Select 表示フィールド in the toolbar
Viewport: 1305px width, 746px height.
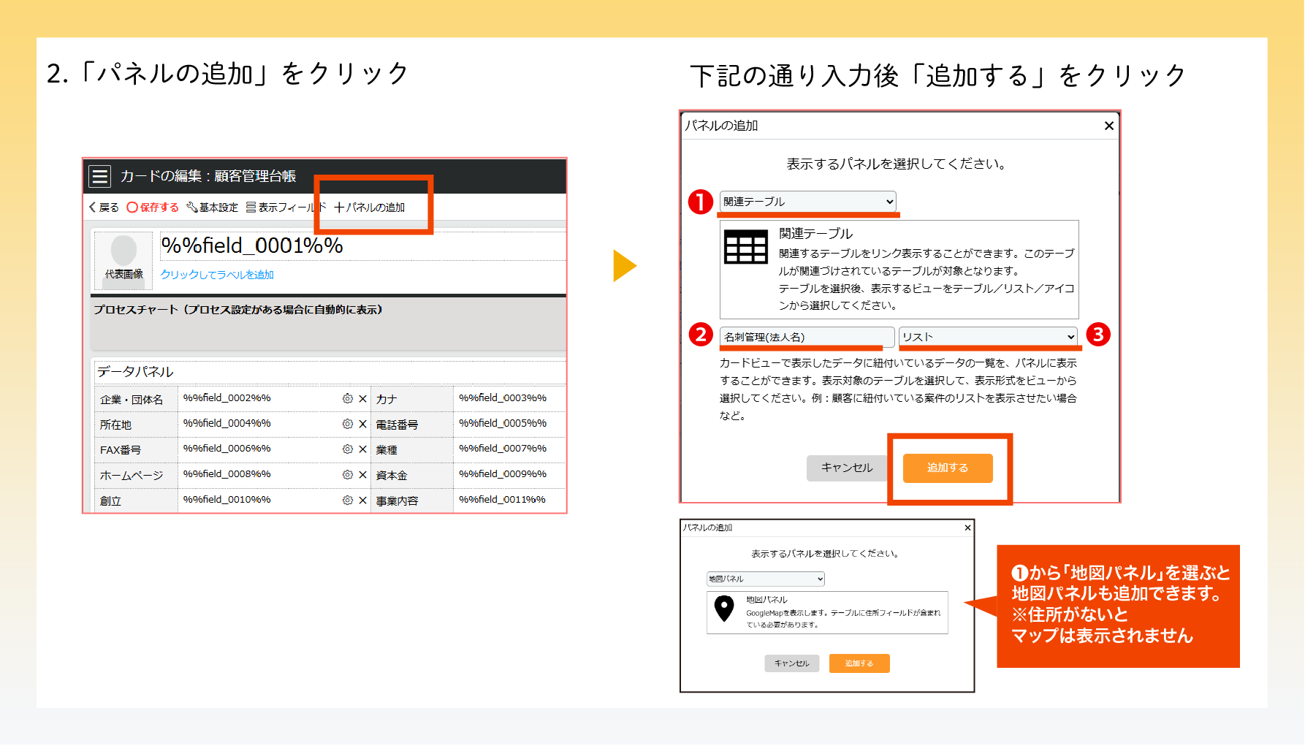tap(286, 208)
